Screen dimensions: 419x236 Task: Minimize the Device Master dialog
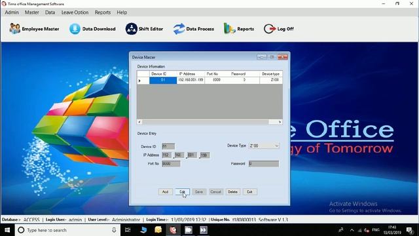(262, 57)
